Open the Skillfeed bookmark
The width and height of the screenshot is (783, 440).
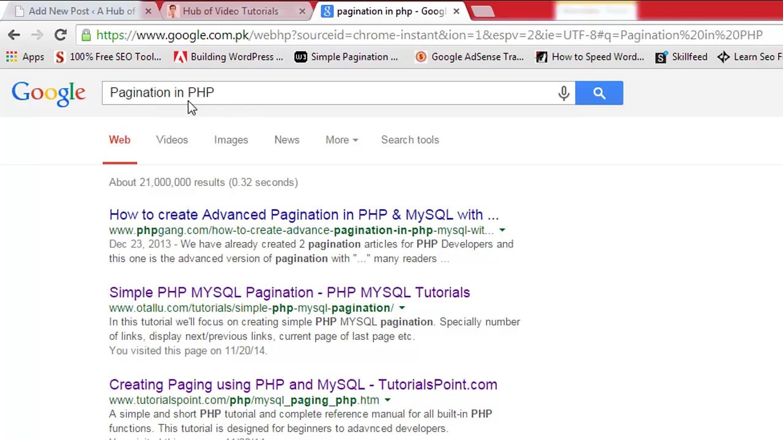point(681,57)
